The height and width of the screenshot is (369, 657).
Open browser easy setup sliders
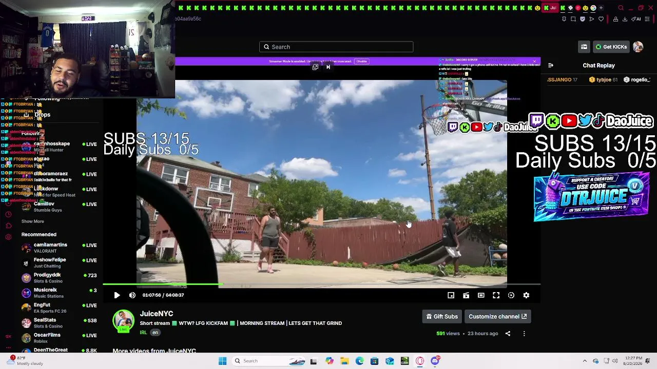pyautogui.click(x=648, y=19)
